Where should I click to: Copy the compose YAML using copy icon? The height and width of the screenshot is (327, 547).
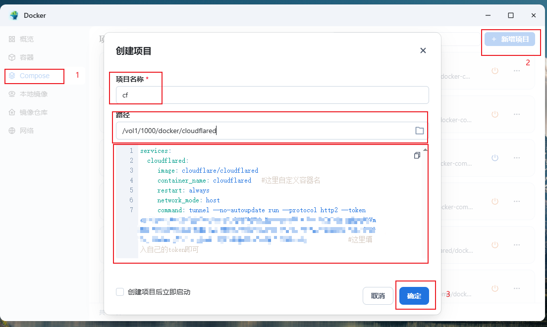coord(417,155)
